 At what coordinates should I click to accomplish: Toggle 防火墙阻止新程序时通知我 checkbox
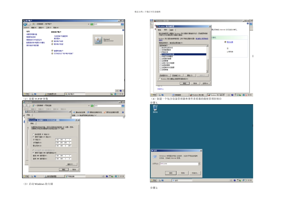point(160,79)
